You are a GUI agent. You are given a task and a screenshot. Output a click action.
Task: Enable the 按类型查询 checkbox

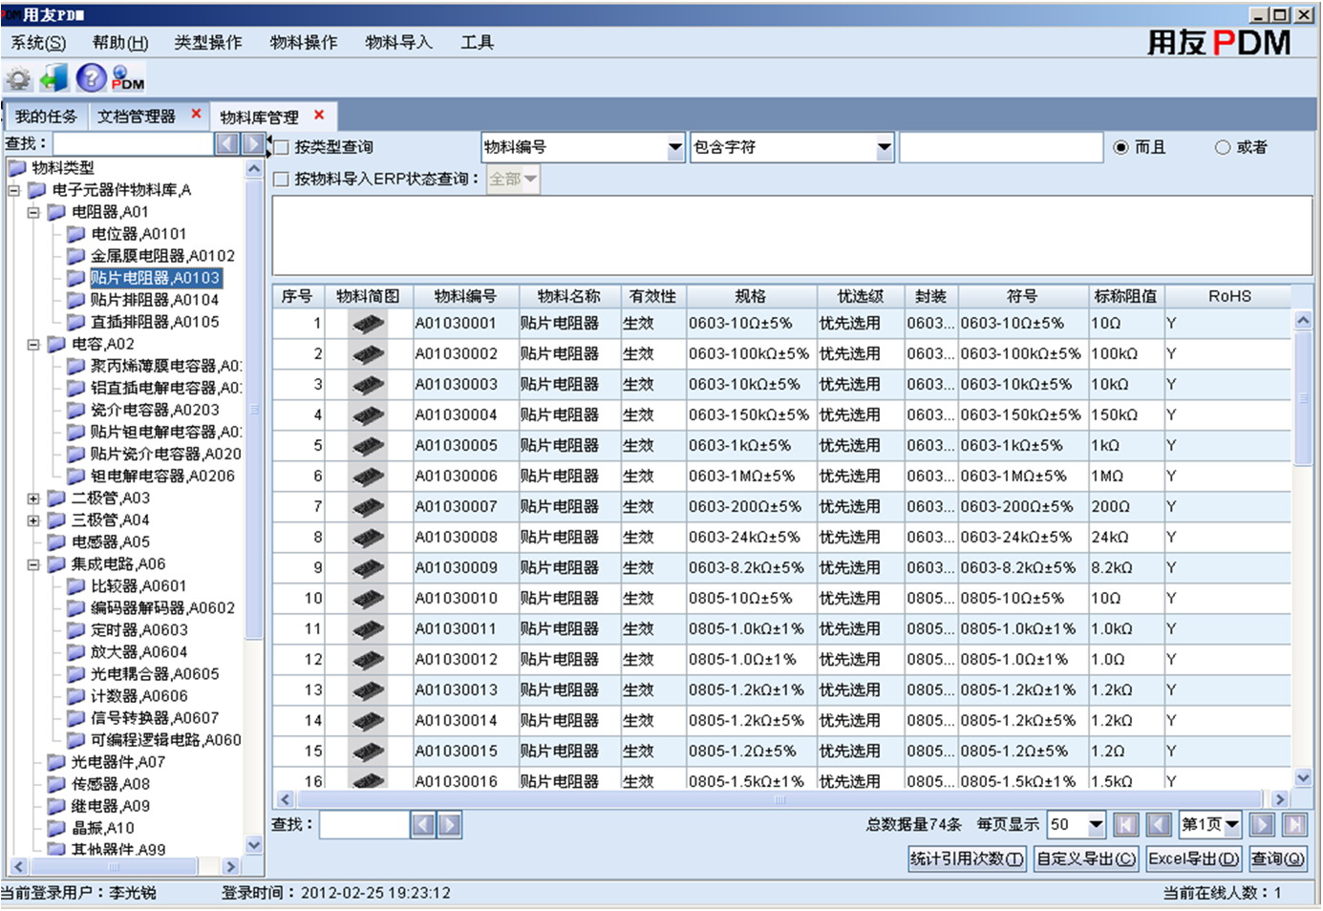282,147
